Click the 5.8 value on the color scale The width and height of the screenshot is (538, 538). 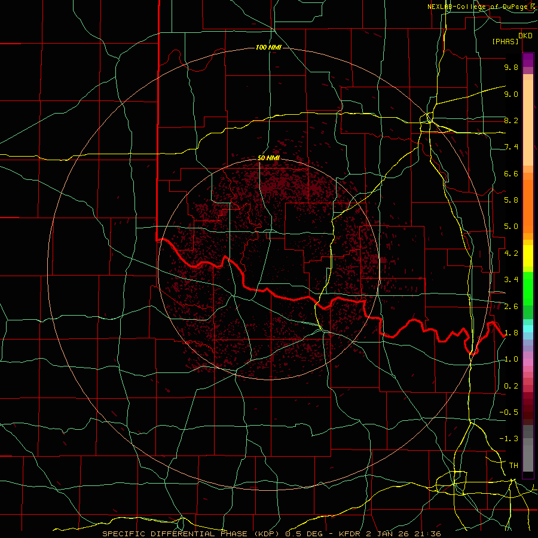(x=511, y=200)
